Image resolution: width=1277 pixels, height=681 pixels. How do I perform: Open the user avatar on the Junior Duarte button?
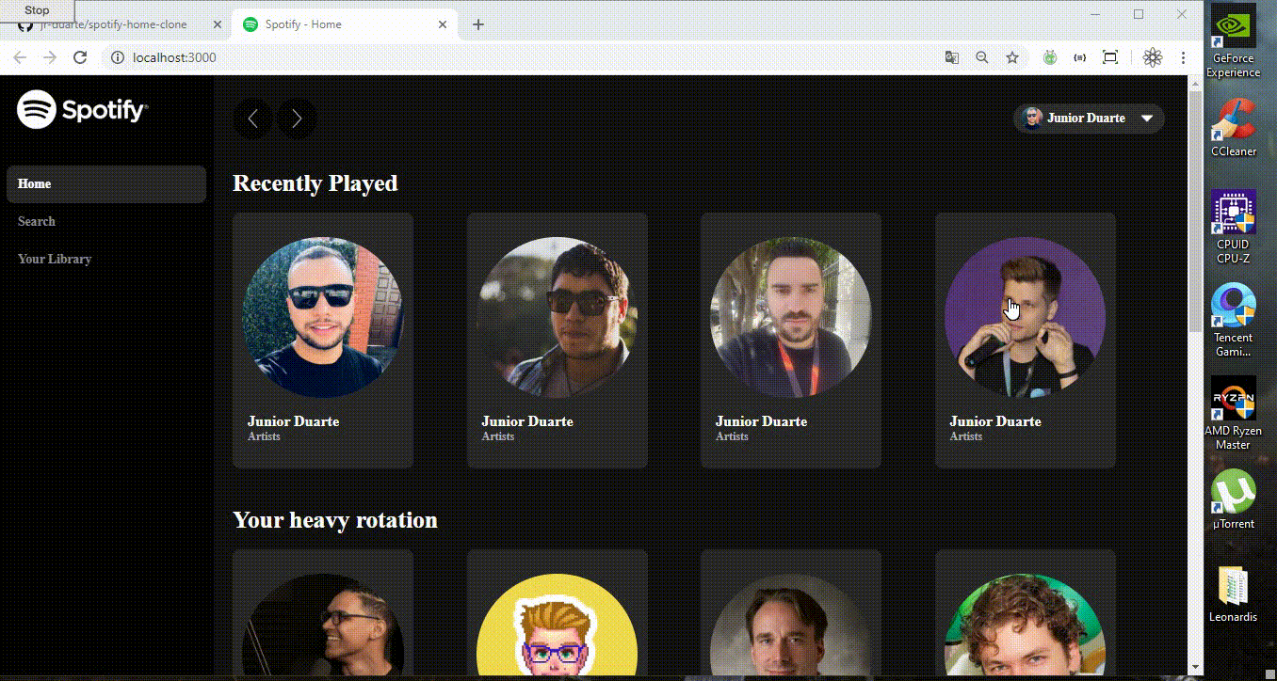1030,118
